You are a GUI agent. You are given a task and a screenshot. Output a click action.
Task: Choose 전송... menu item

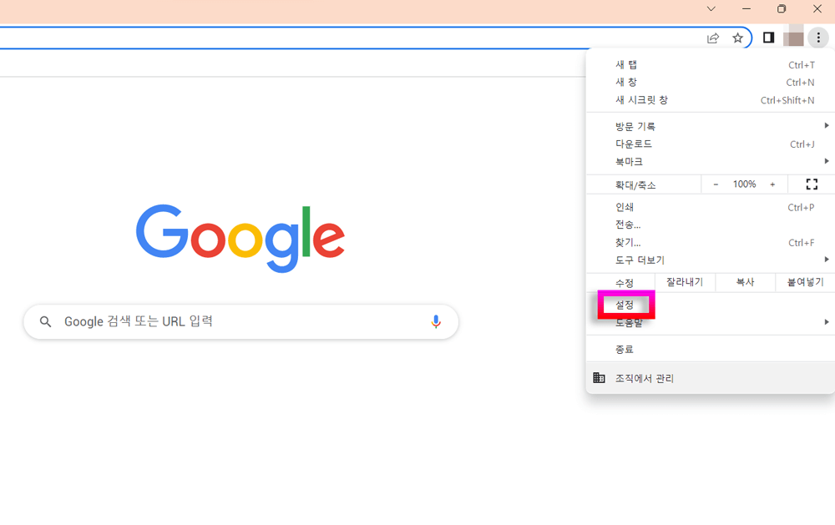[x=711, y=225]
